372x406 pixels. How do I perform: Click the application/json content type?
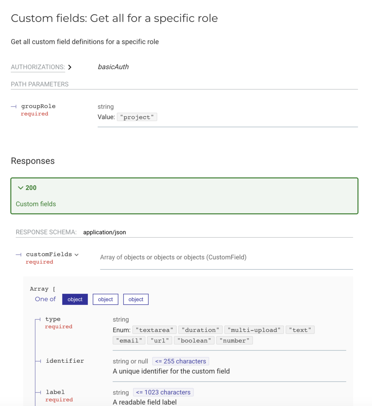[104, 232]
